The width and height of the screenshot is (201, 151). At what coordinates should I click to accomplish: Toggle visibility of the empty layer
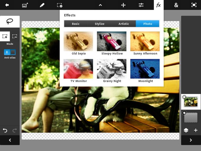coord(184,113)
